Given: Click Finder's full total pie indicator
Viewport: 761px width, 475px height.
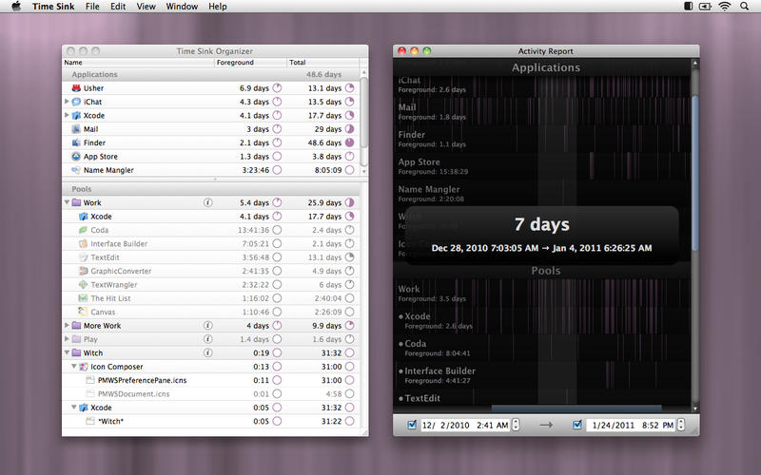Looking at the screenshot, I should 349,142.
